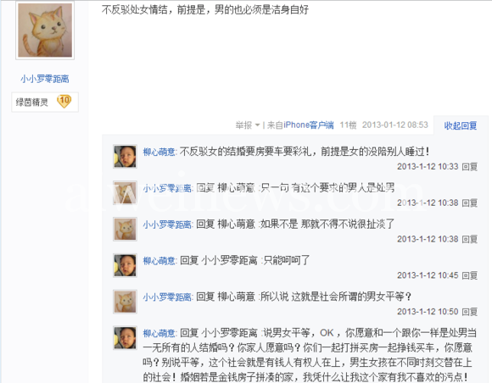Follow the iPhone客户端 link
The height and width of the screenshot is (383, 492).
[x=309, y=125]
